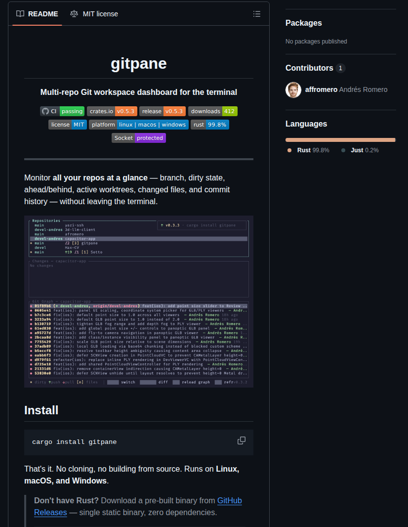Copy the cargo install gitpane command
This screenshot has height=527, width=408.
242,440
